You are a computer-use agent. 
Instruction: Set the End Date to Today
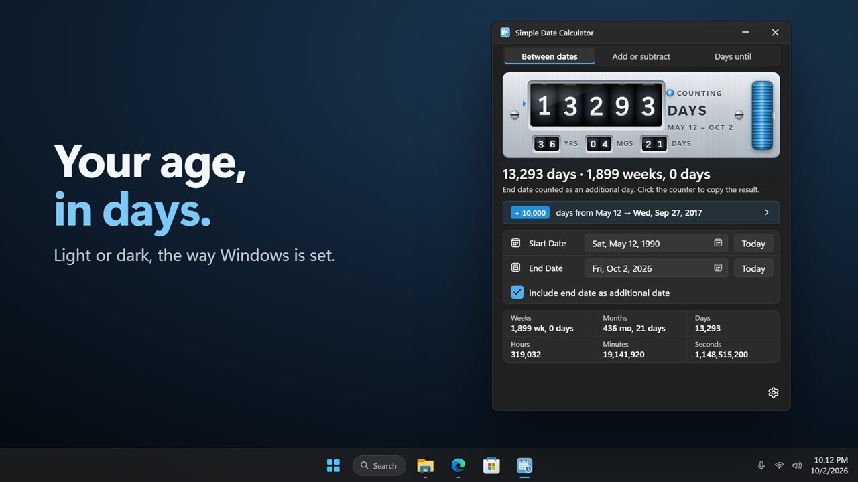[x=753, y=268]
